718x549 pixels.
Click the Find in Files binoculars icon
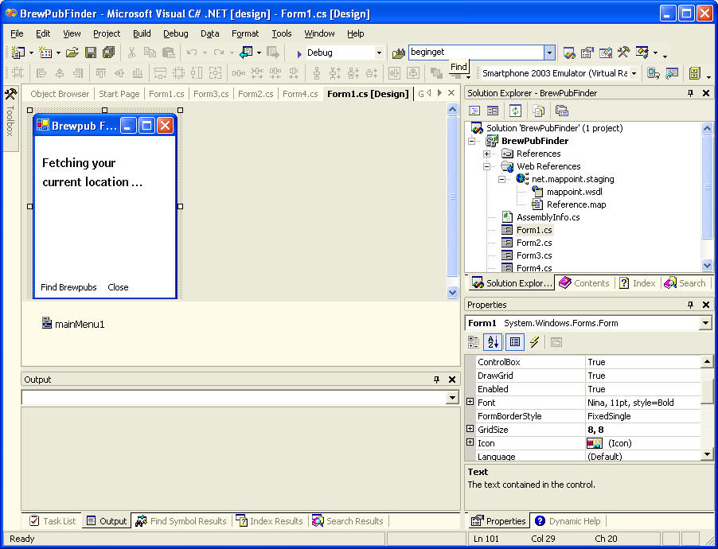[x=398, y=53]
